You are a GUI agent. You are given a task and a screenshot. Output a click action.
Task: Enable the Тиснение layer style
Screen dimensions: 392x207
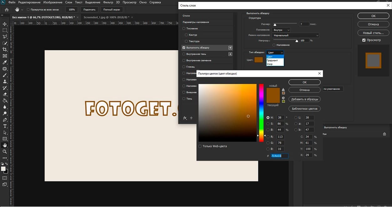tap(184, 28)
